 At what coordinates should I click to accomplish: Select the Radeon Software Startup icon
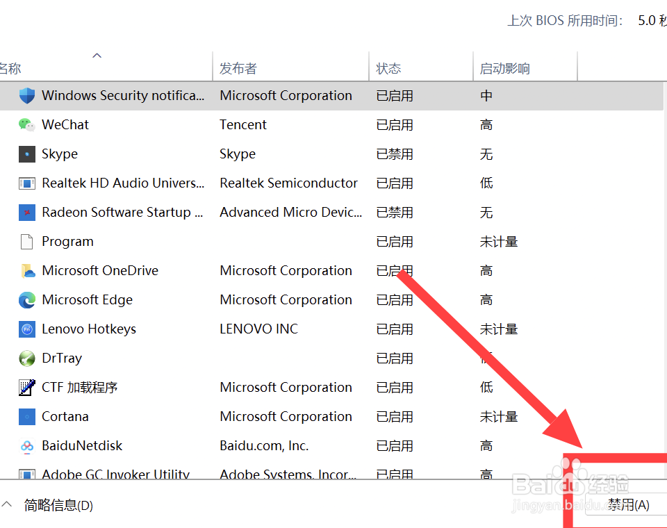point(27,213)
